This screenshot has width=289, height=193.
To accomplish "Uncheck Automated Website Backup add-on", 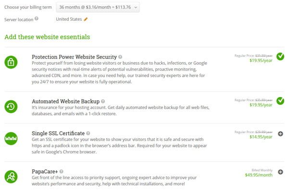I will pyautogui.click(x=280, y=101).
